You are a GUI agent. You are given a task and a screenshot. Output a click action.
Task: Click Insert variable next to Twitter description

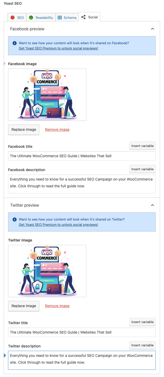click(x=142, y=345)
